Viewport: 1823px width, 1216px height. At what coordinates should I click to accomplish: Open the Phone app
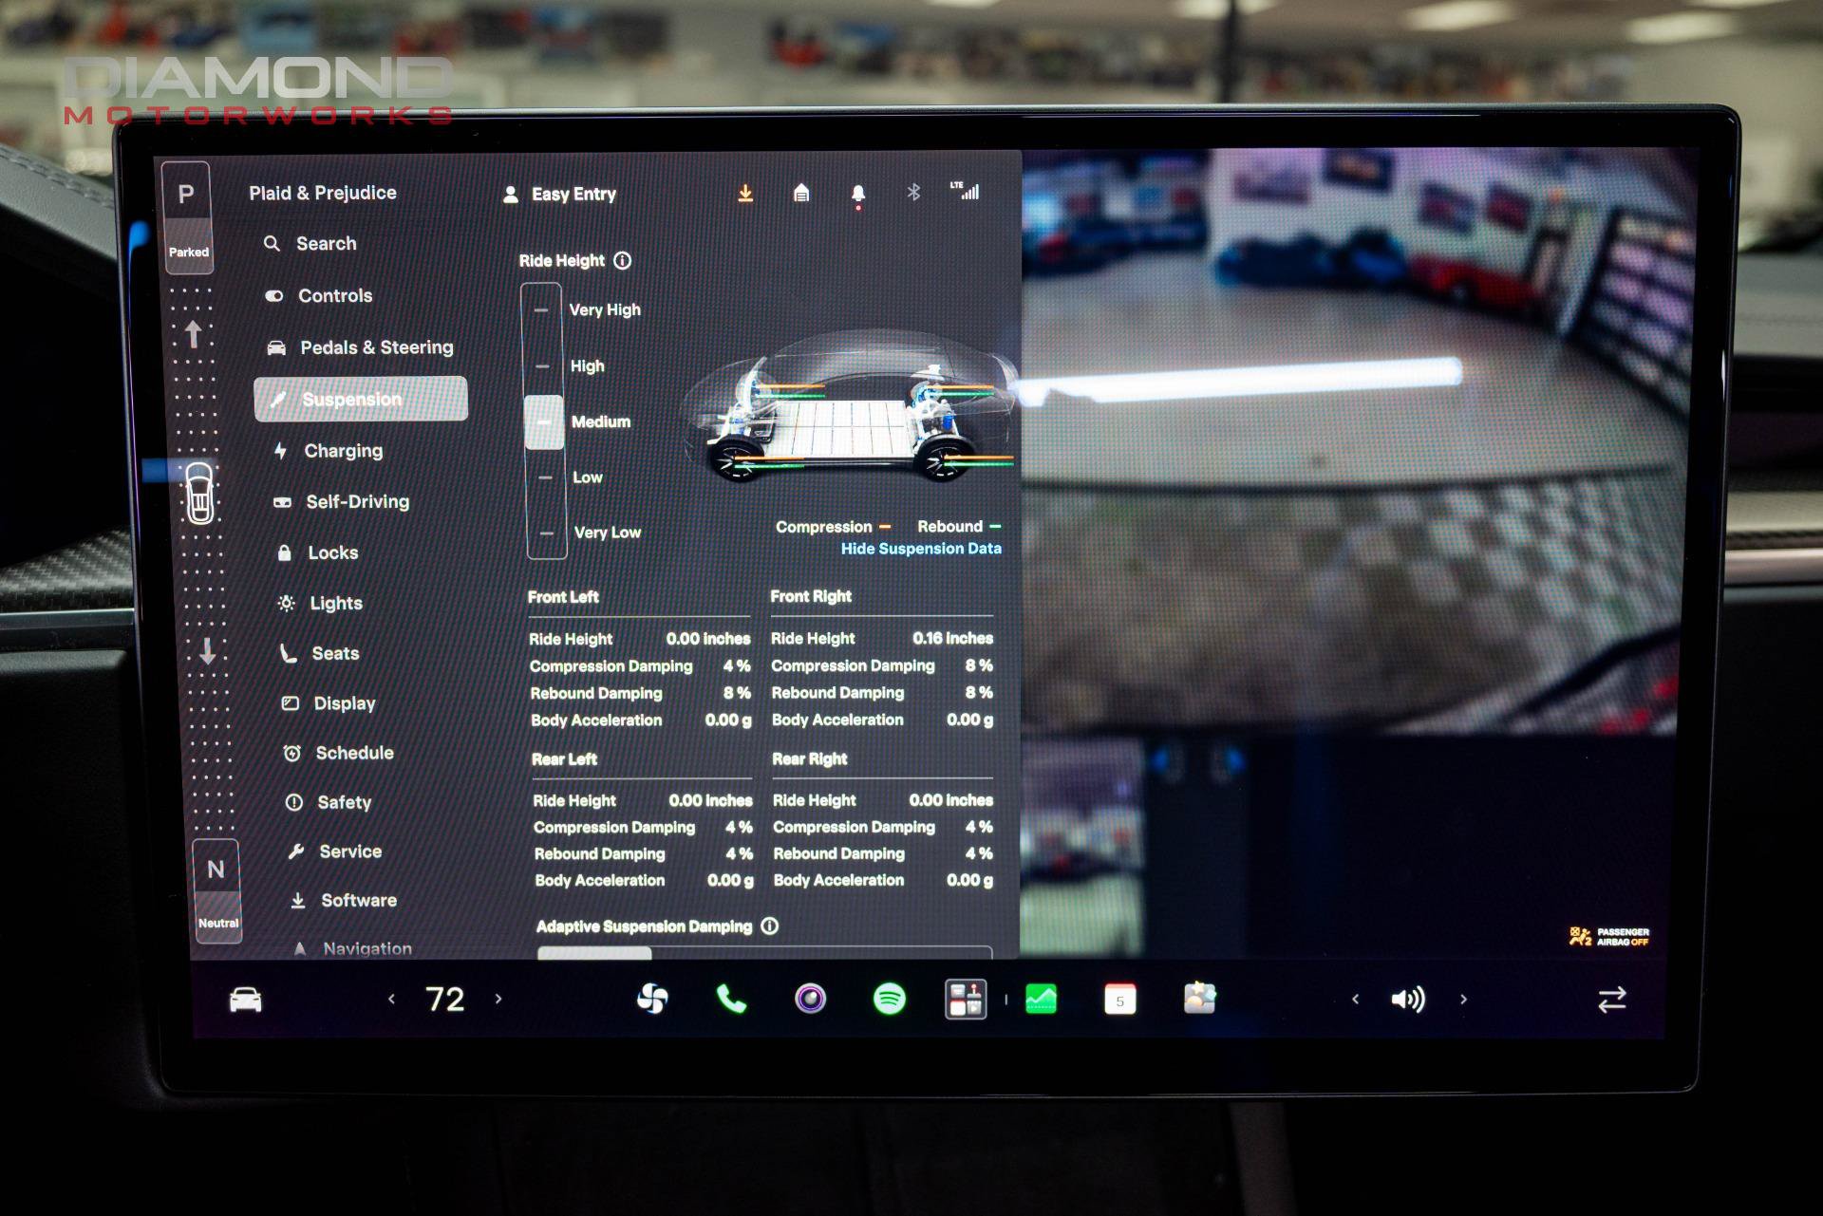731,999
